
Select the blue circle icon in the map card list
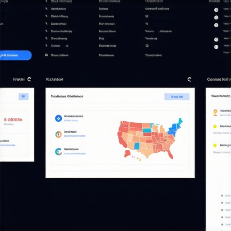(x=59, y=118)
